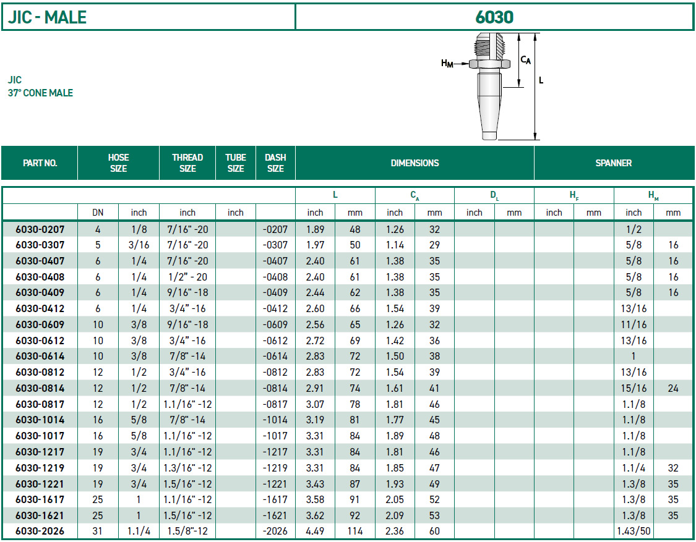The width and height of the screenshot is (696, 542).
Task: Click thread size 1/2" - 20
Action: coord(187,277)
